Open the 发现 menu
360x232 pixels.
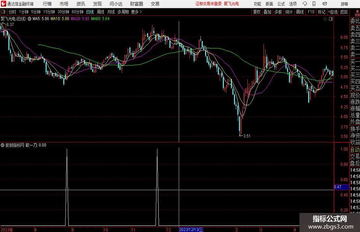click(98, 4)
